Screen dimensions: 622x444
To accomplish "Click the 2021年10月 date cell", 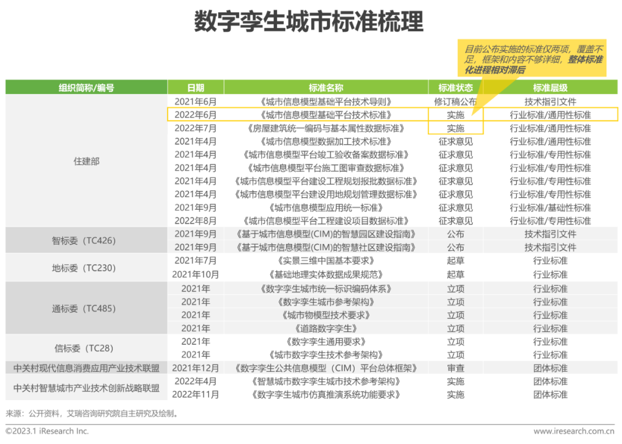I will click(x=196, y=274).
